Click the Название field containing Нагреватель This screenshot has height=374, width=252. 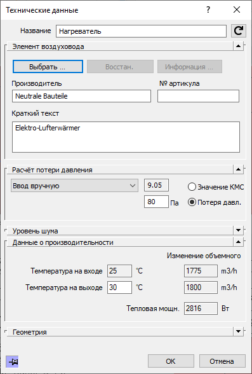coord(141,31)
